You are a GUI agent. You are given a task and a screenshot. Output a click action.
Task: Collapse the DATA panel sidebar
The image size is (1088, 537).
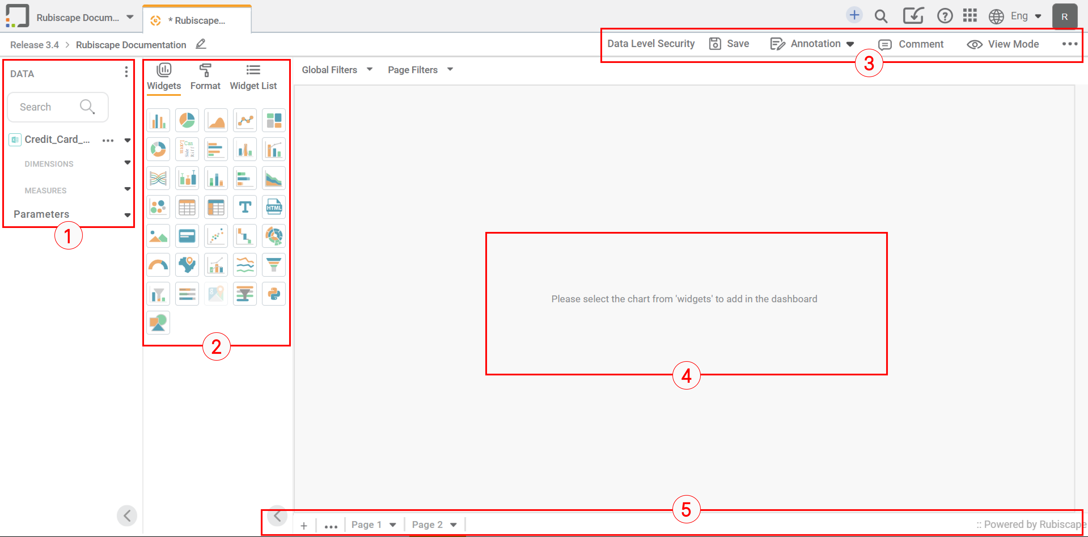click(x=127, y=515)
